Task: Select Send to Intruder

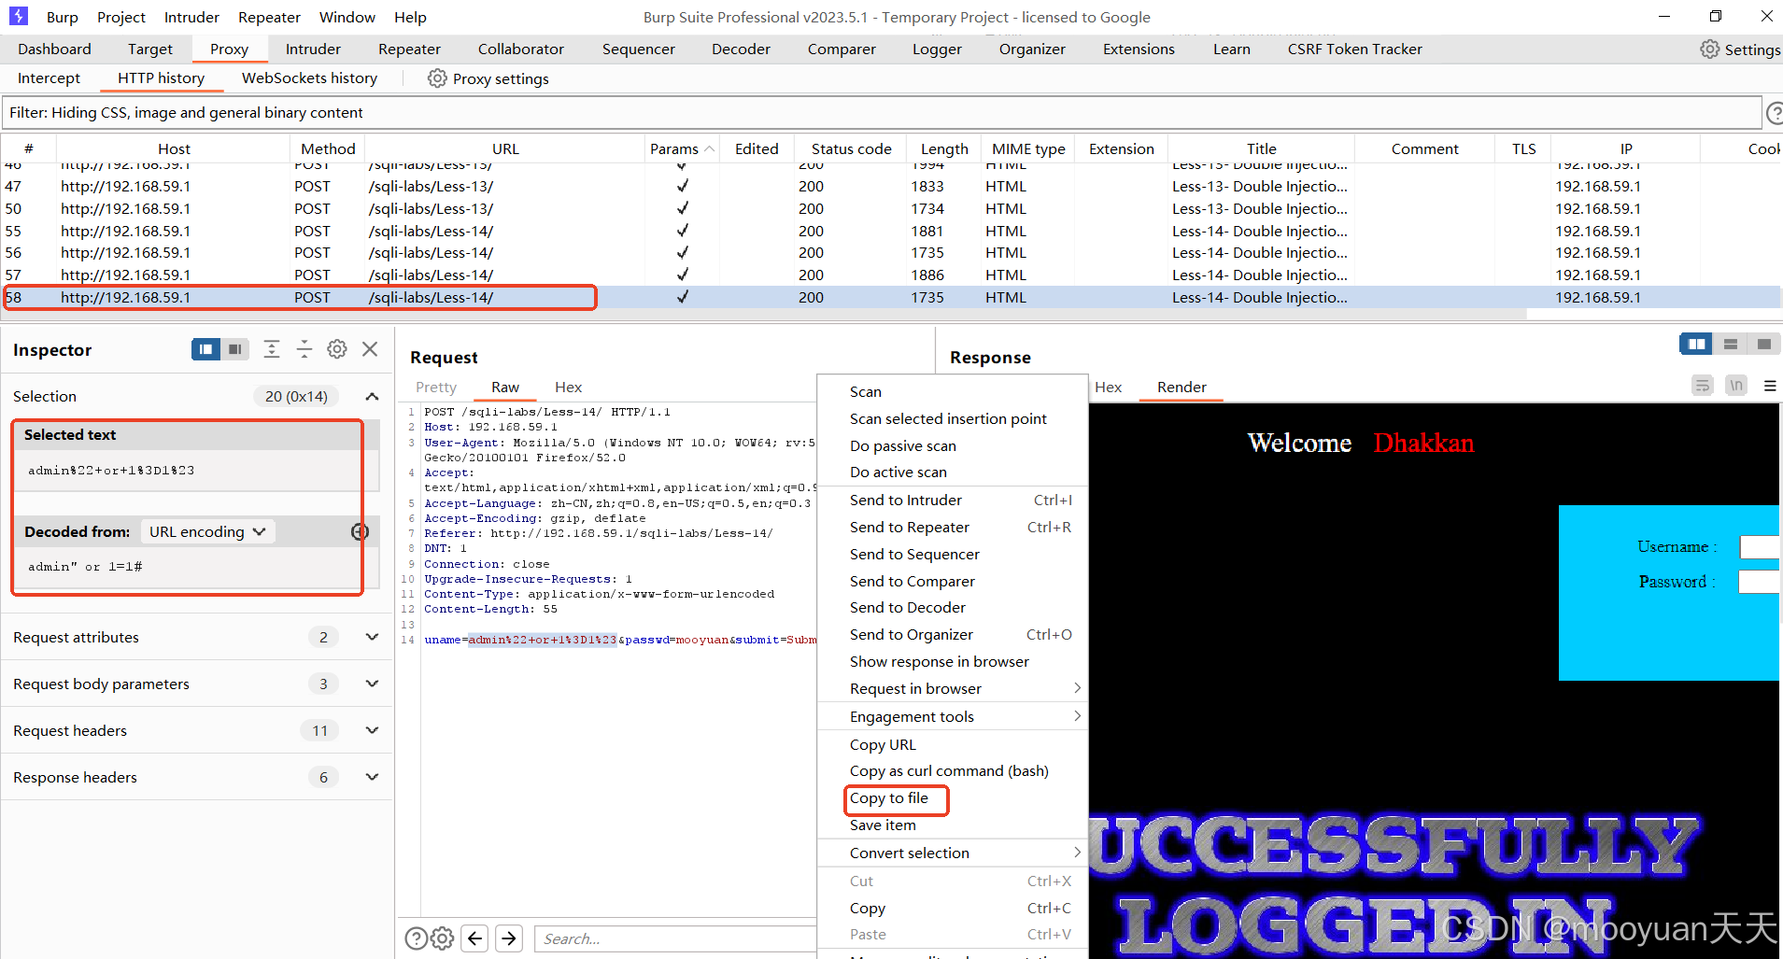Action: (953, 500)
